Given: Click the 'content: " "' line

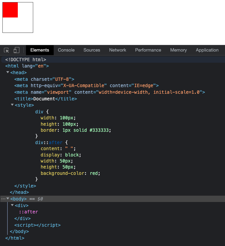Looking at the screenshot, I should tap(58, 149).
